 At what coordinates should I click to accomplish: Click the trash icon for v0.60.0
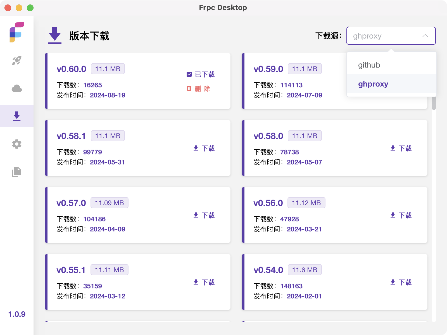coord(189,88)
